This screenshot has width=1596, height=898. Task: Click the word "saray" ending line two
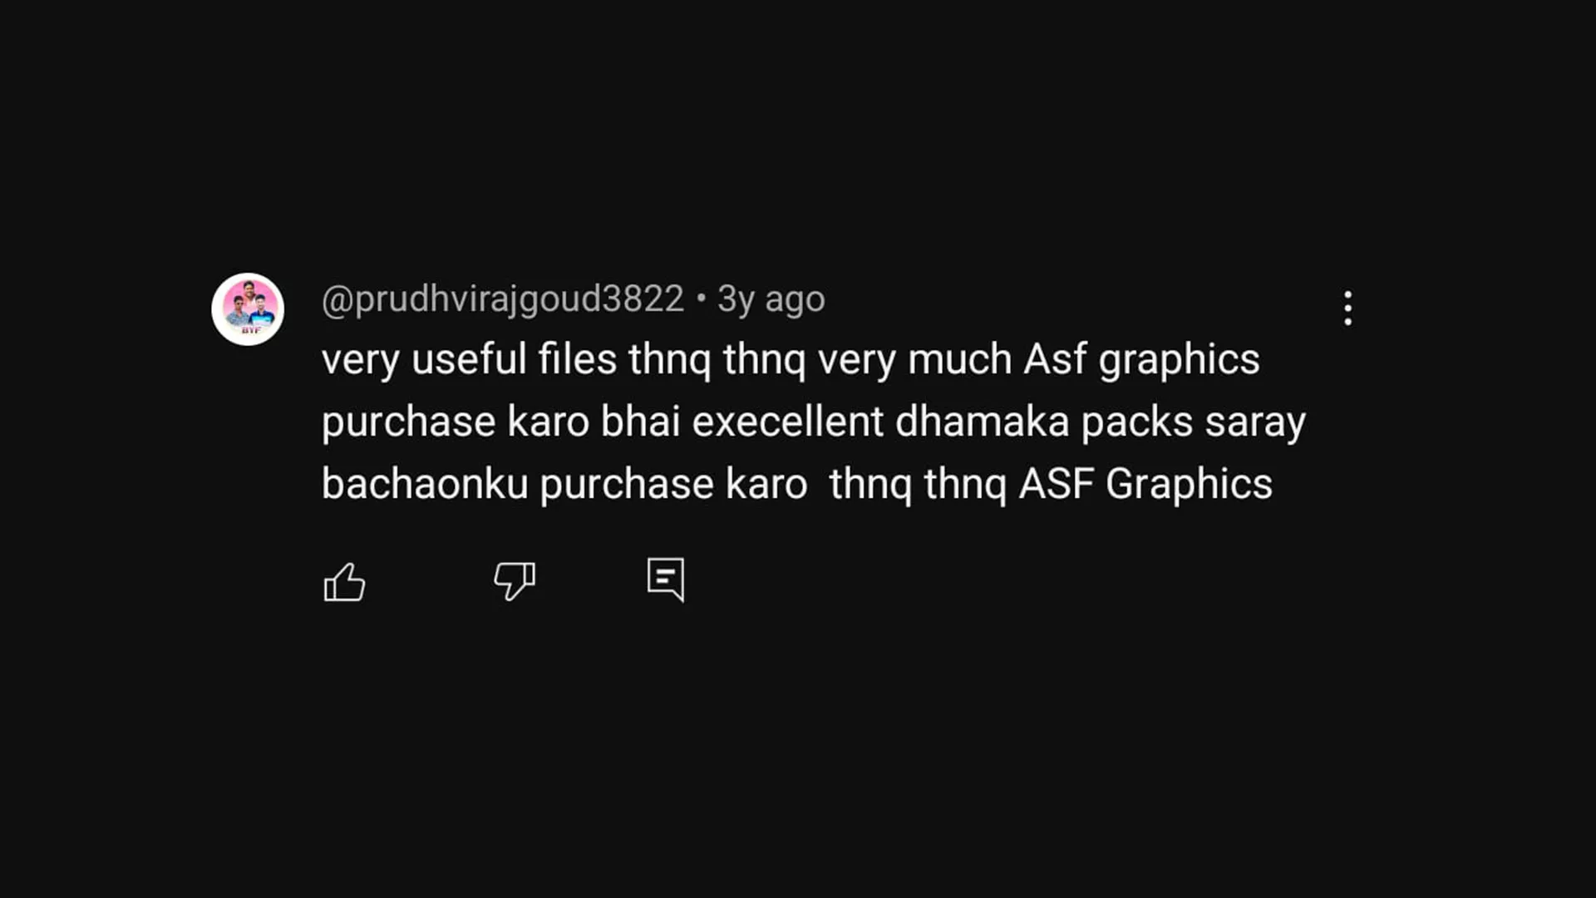click(x=1255, y=422)
